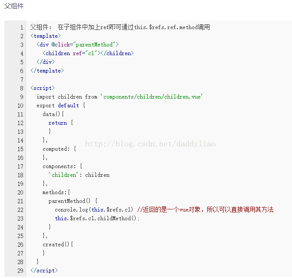Click line number 22 in gutter

point(20,210)
